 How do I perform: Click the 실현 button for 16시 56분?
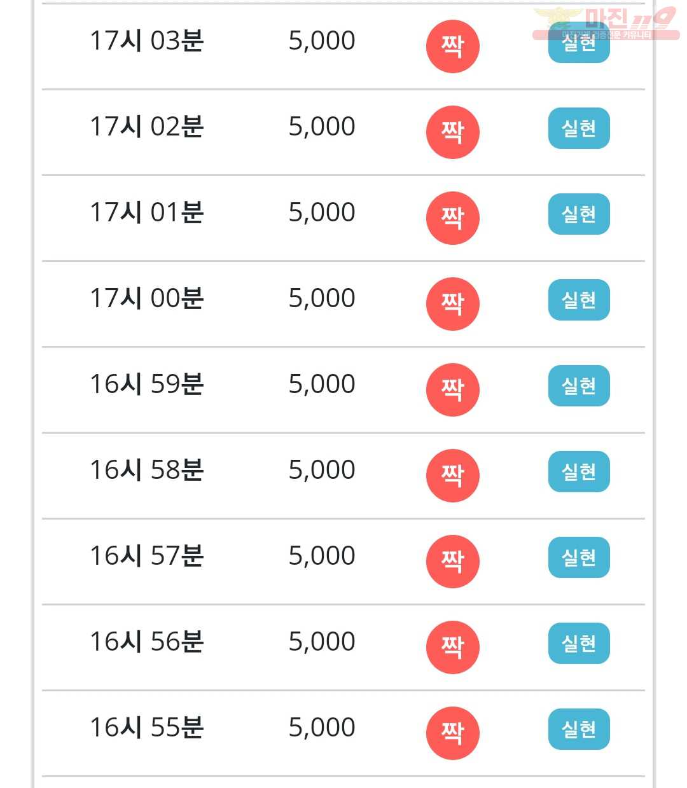coord(579,644)
